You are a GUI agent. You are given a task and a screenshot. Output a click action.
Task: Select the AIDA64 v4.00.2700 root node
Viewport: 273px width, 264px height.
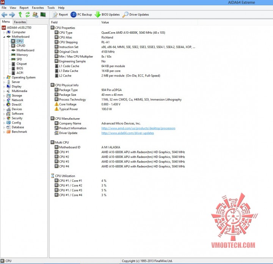[x=17, y=28]
